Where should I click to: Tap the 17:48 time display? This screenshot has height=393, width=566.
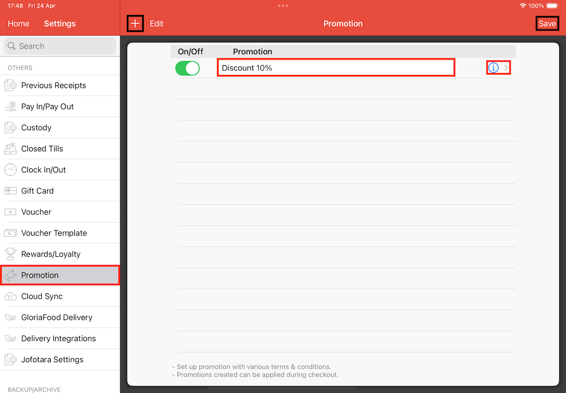pyautogui.click(x=15, y=6)
